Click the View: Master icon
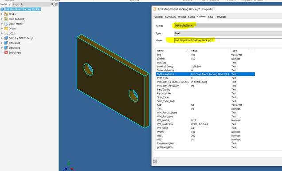 point(6,24)
